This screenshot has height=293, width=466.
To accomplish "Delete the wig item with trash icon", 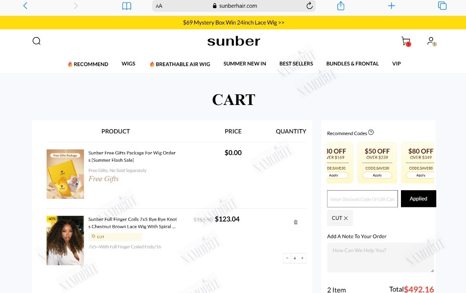I will click(296, 222).
